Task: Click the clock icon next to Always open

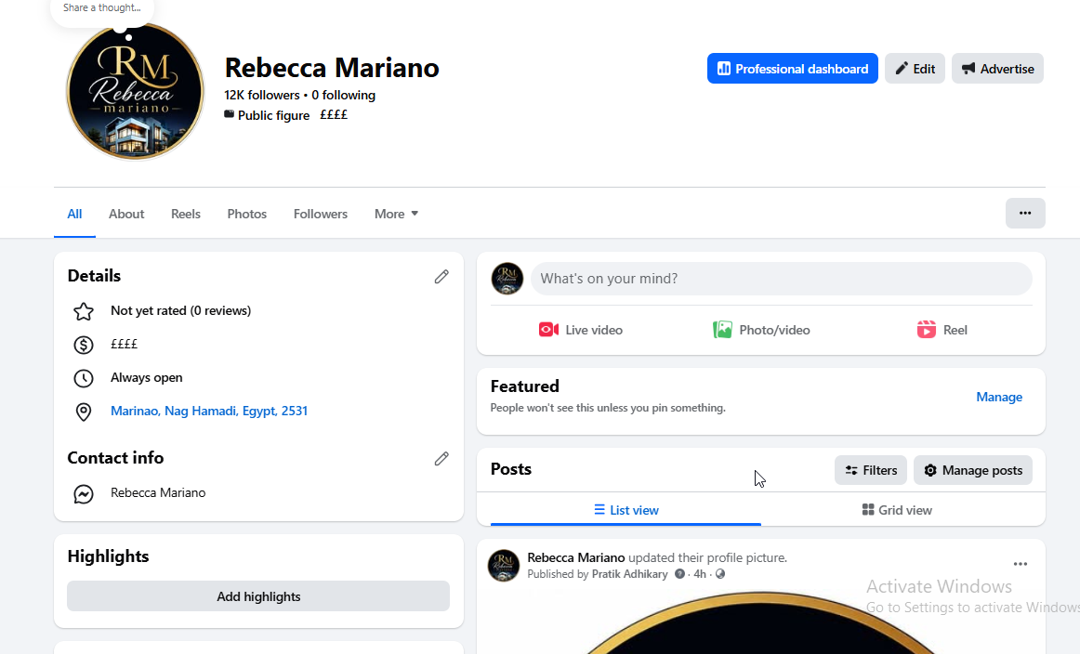Action: (84, 378)
